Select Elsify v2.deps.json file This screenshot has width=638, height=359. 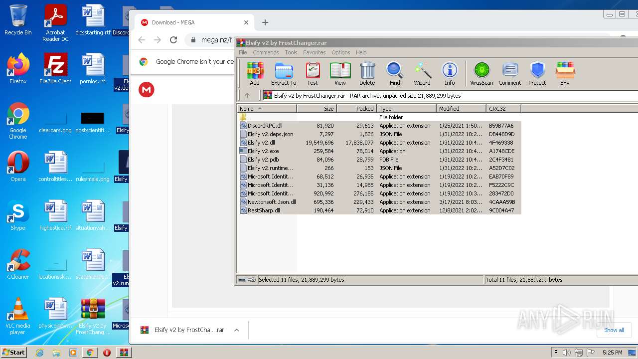(379, 134)
